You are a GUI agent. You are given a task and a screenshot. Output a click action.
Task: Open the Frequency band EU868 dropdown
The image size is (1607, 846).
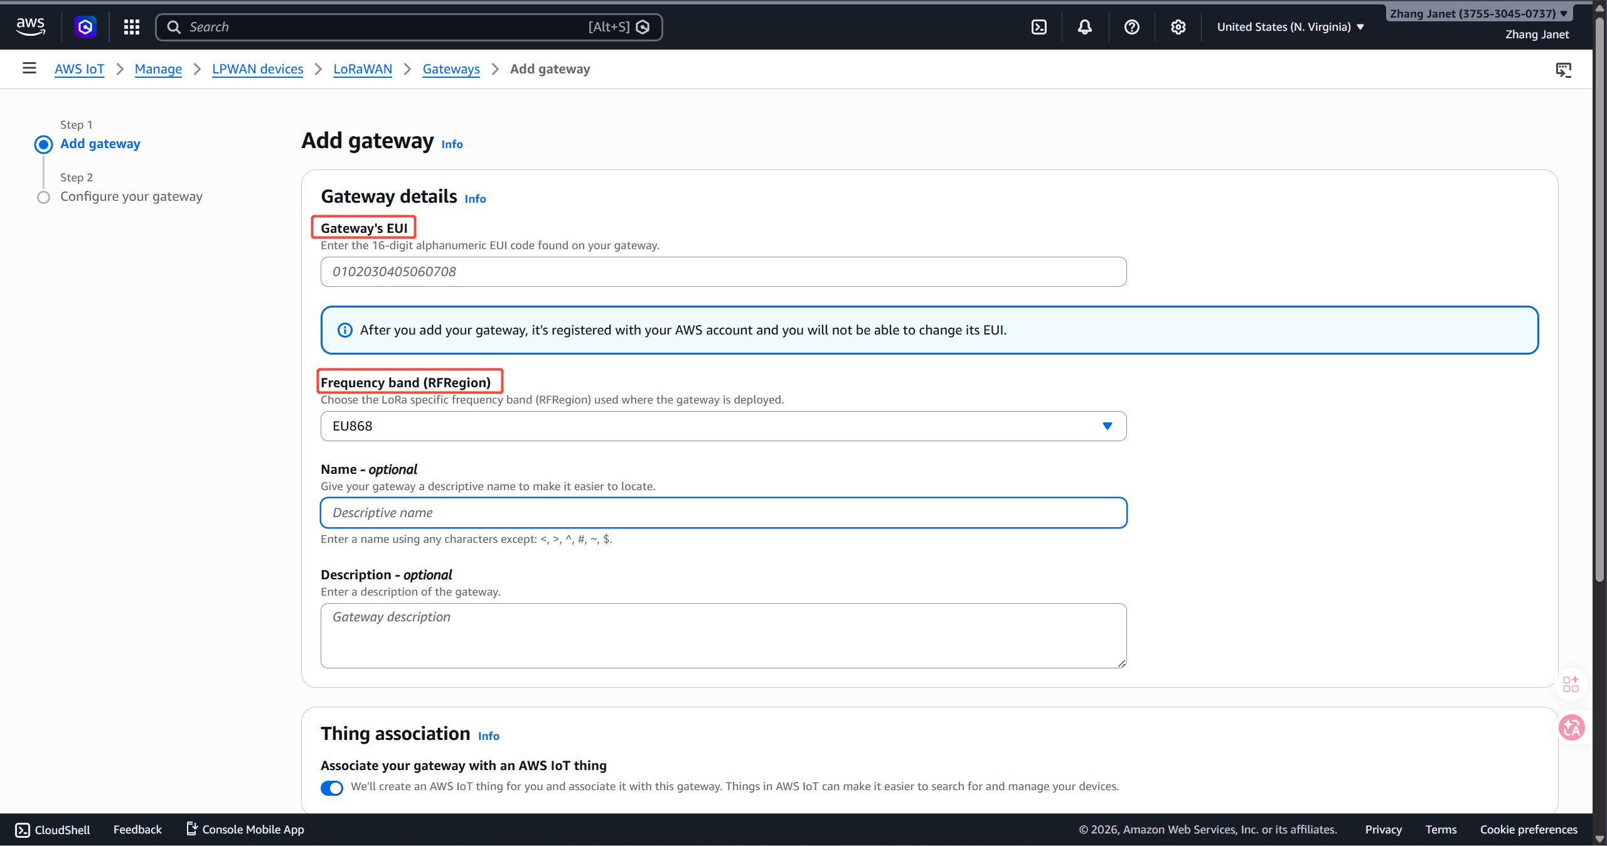pos(723,426)
